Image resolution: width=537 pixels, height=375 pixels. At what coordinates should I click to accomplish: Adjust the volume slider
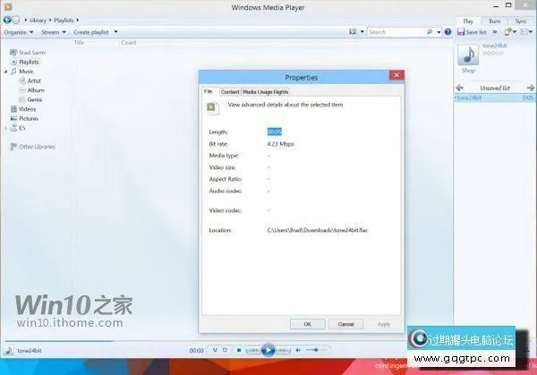click(x=316, y=350)
